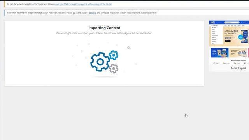
Task: Click the large blue gear icon
Action: click(100, 62)
